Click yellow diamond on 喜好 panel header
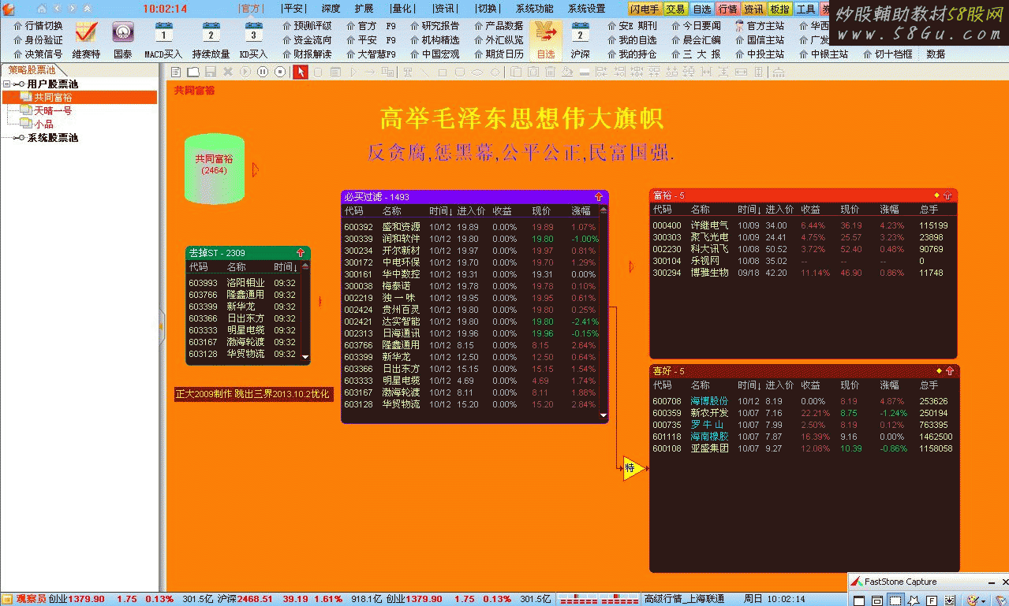This screenshot has height=606, width=1009. (938, 370)
